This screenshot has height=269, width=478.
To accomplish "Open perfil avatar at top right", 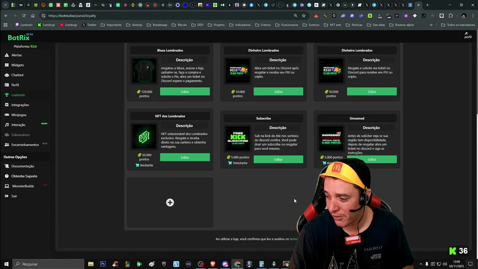I will 468,35.
